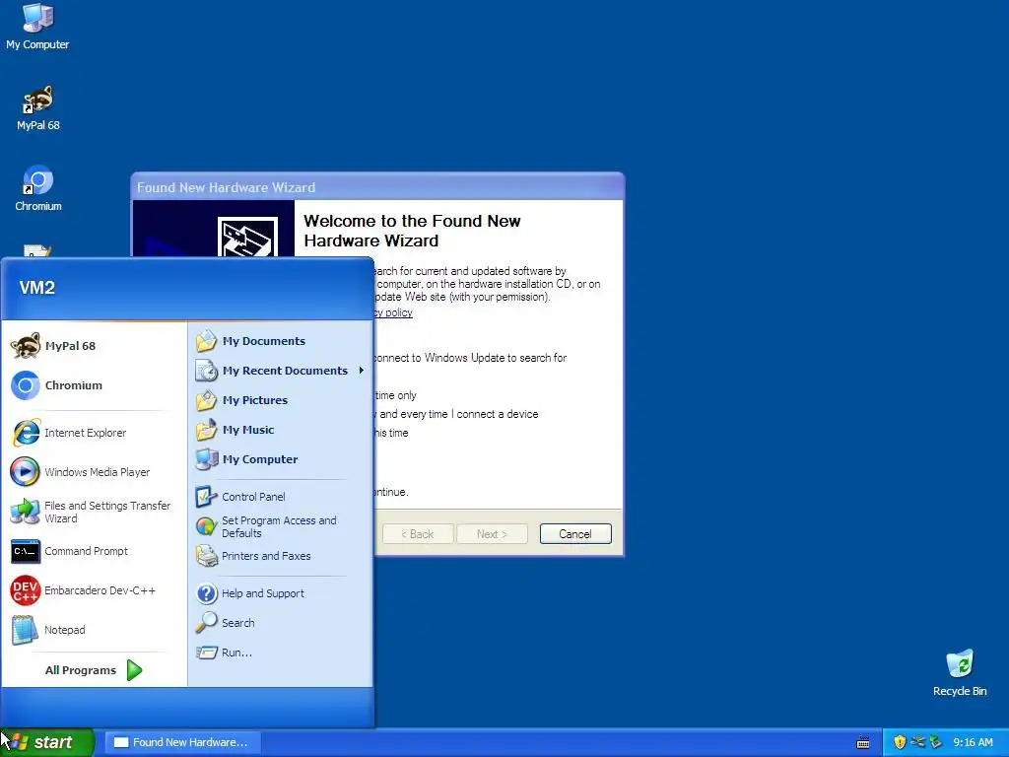Expand My Recent Documents submenu

[280, 371]
